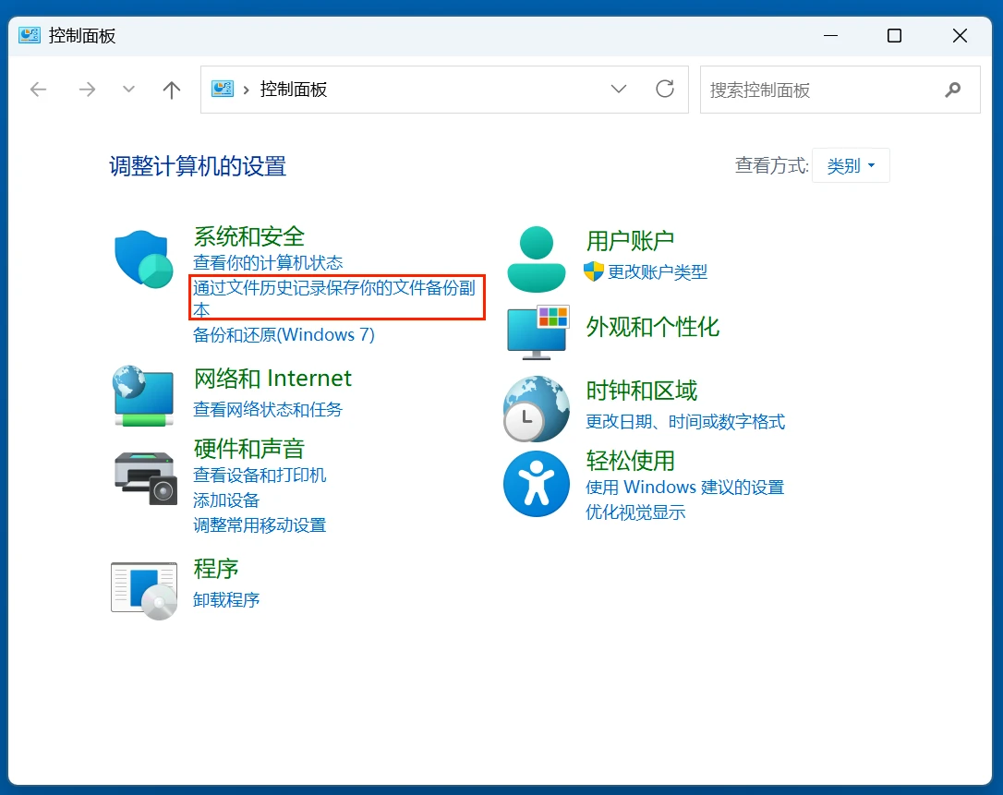Click the control panel icon in title bar
Screen dimensions: 1003x795
pyautogui.click(x=30, y=35)
